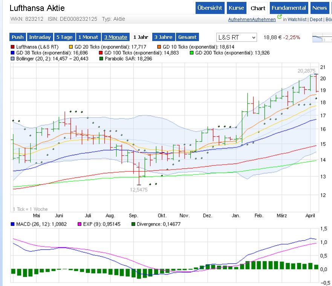Screen dimensions: 332x286
Task: Click the Aufnehmen link
Action: click(252, 20)
